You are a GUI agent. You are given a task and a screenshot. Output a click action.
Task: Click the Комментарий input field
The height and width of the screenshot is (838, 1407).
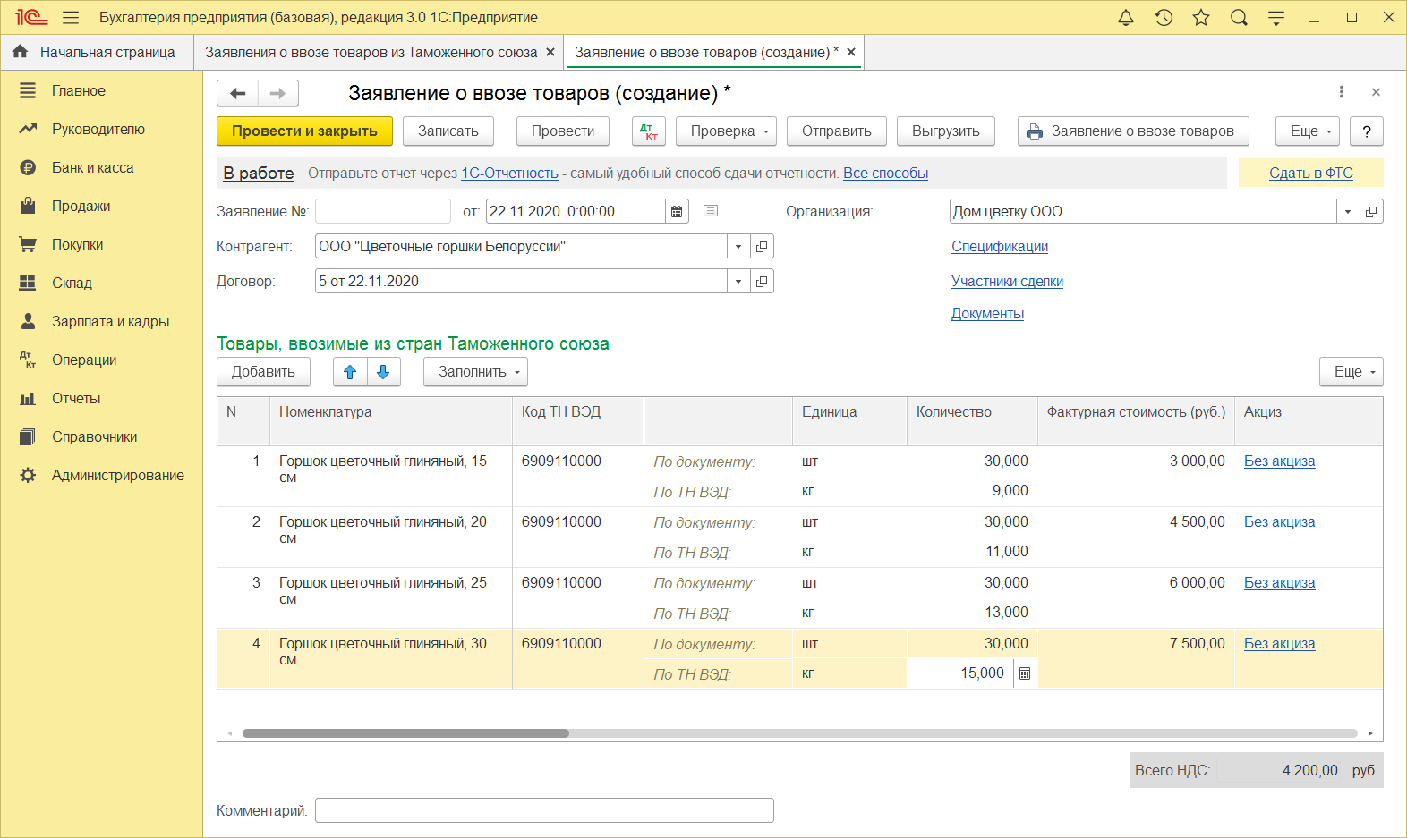(544, 810)
